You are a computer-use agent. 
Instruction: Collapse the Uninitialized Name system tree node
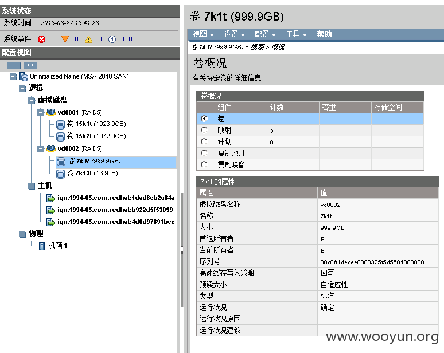click(x=13, y=76)
